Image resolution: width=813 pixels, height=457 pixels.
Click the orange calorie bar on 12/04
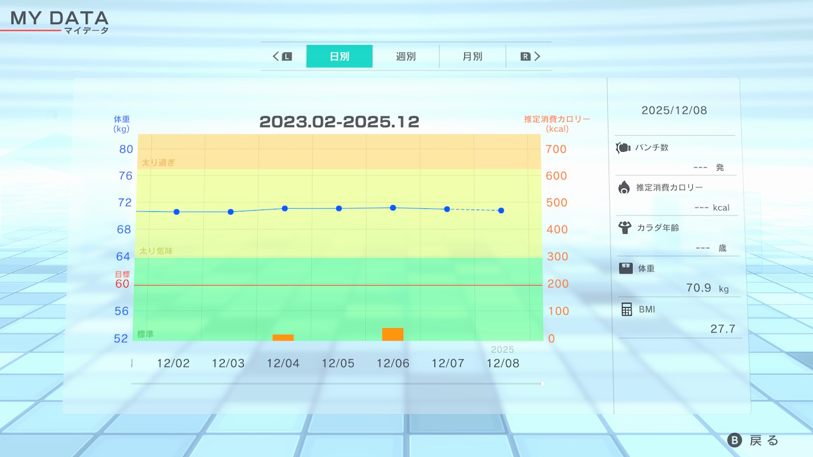283,338
